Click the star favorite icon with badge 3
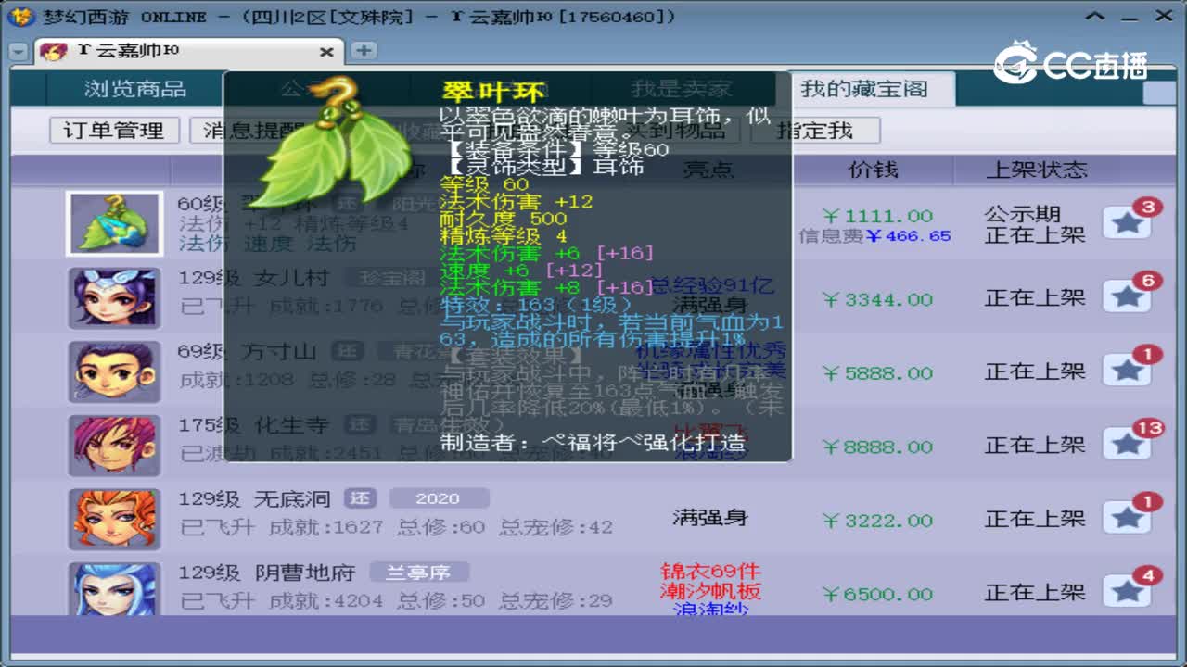The height and width of the screenshot is (667, 1187). [x=1128, y=223]
